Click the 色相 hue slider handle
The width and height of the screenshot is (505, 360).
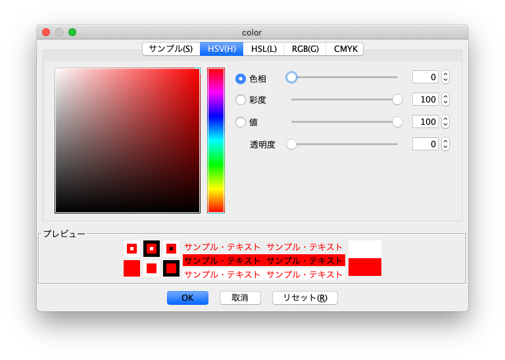tap(292, 78)
